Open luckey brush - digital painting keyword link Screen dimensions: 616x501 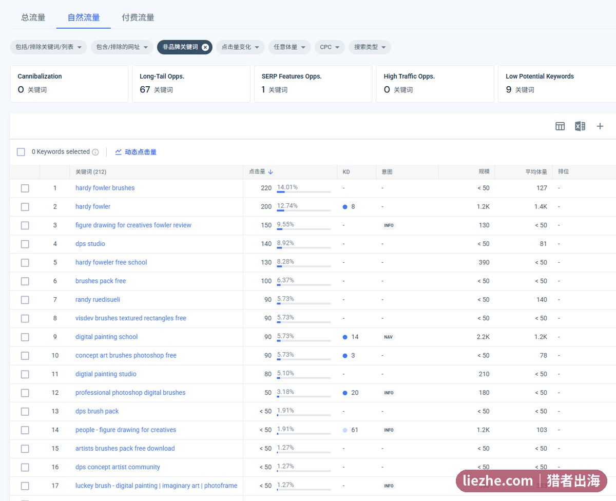click(156, 486)
